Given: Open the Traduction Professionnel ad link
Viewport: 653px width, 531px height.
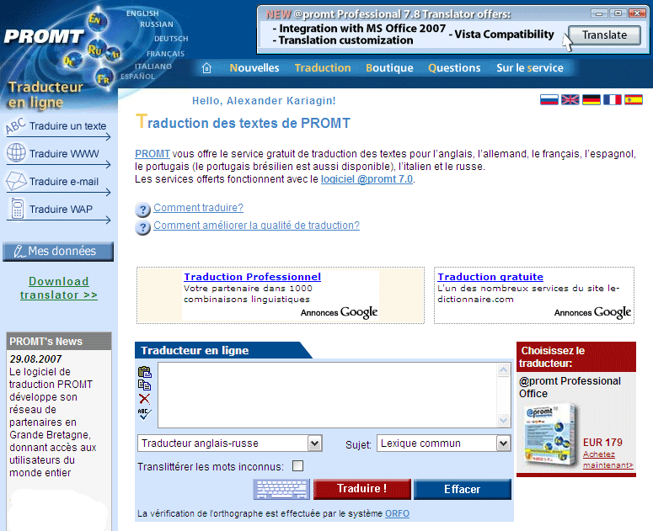Looking at the screenshot, I should [x=253, y=277].
